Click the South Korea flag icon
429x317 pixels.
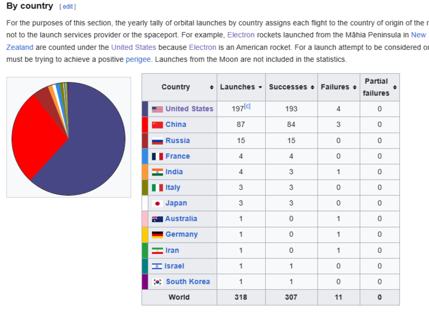[157, 282]
